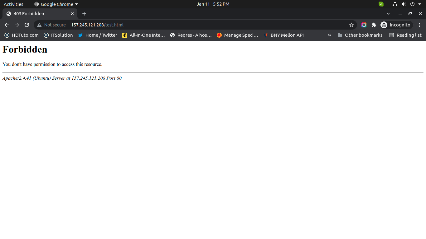Viewport: 426px width, 239px height.
Task: Click the colorful circle extension icon
Action: [x=364, y=25]
